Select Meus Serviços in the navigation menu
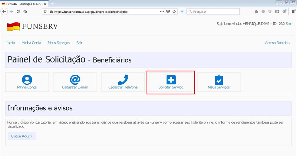 (59, 43)
